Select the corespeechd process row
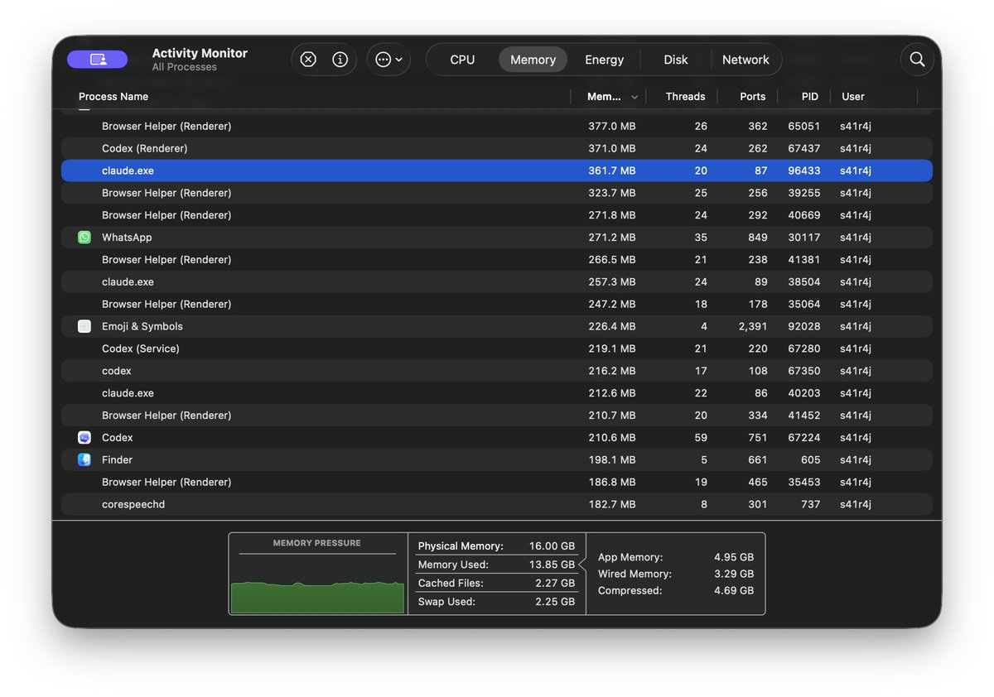This screenshot has width=994, height=697. click(497, 504)
